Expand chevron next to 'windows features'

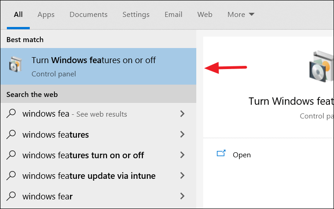(x=182, y=134)
